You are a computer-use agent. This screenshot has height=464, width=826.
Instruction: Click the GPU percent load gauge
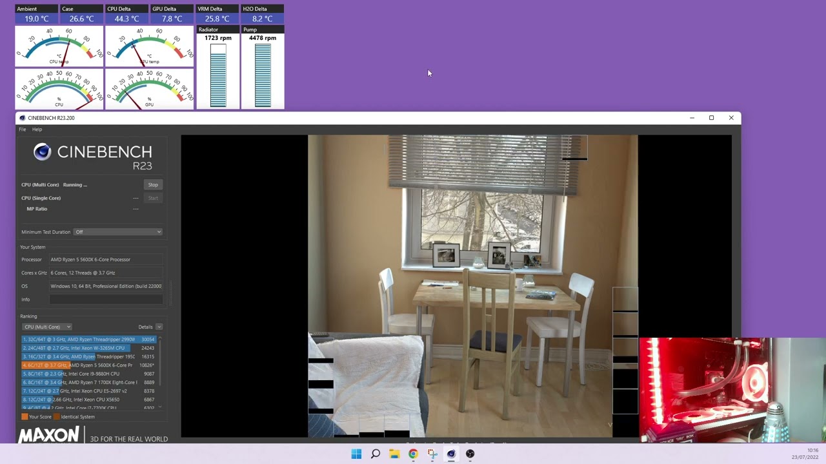tap(149, 89)
